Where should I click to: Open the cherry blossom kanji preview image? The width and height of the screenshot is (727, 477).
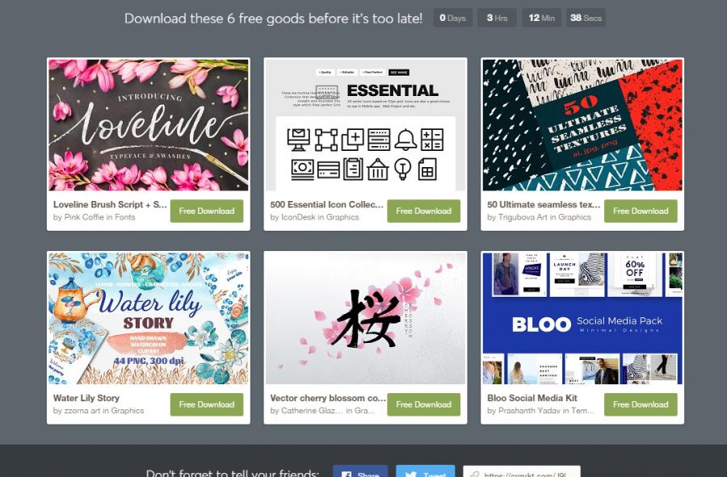pyautogui.click(x=365, y=318)
